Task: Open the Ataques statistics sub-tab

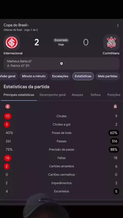Action: pos(77,95)
